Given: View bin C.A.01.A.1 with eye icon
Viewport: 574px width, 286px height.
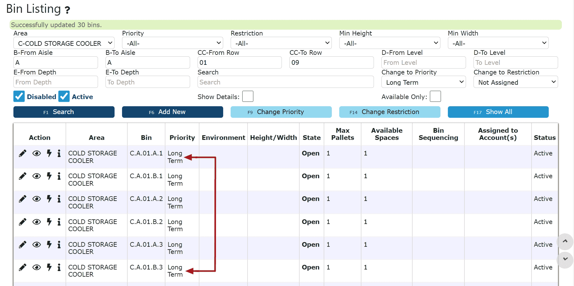Looking at the screenshot, I should (x=37, y=153).
